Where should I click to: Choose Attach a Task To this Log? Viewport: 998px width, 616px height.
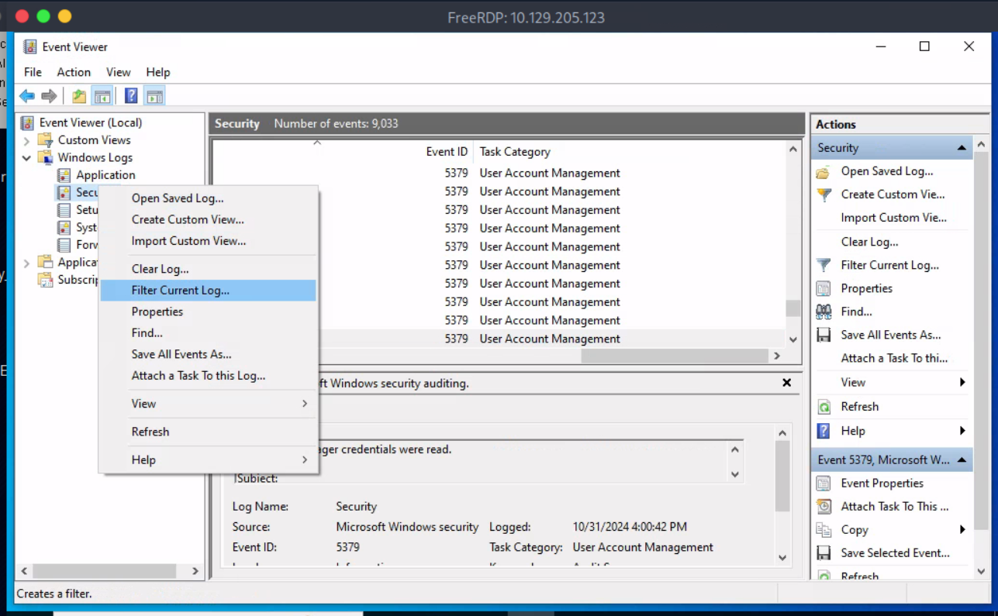208,376
